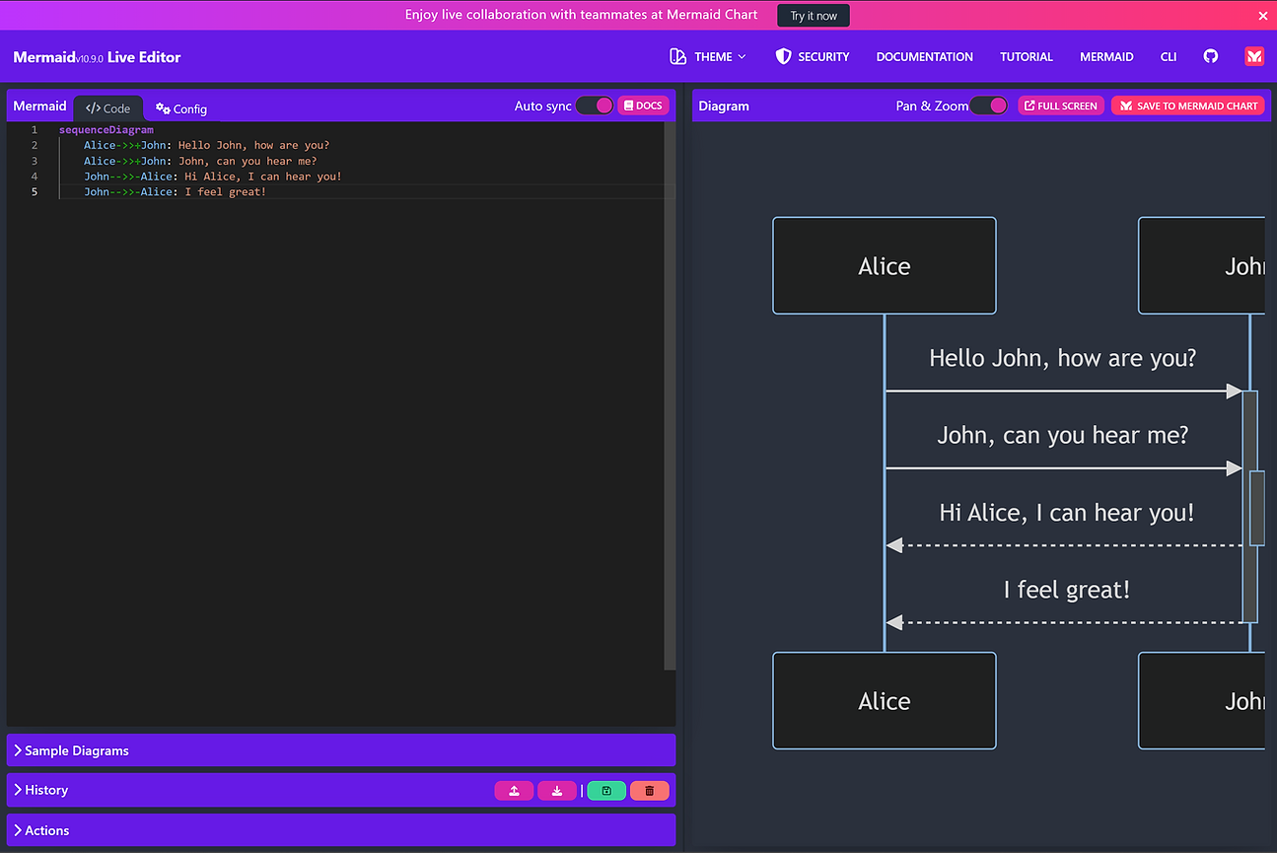Open the MERMAID menu item
Viewport: 1277px width, 853px height.
point(1106,57)
